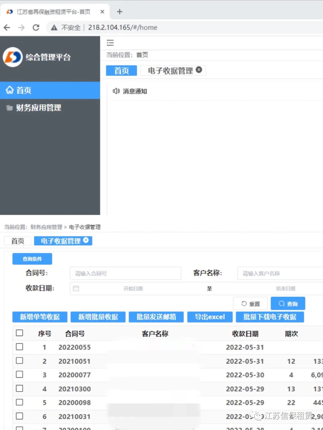323x430 pixels.
Task: Close the 江苏省再保融资租赁平台 browser tab
Action: 102,12
